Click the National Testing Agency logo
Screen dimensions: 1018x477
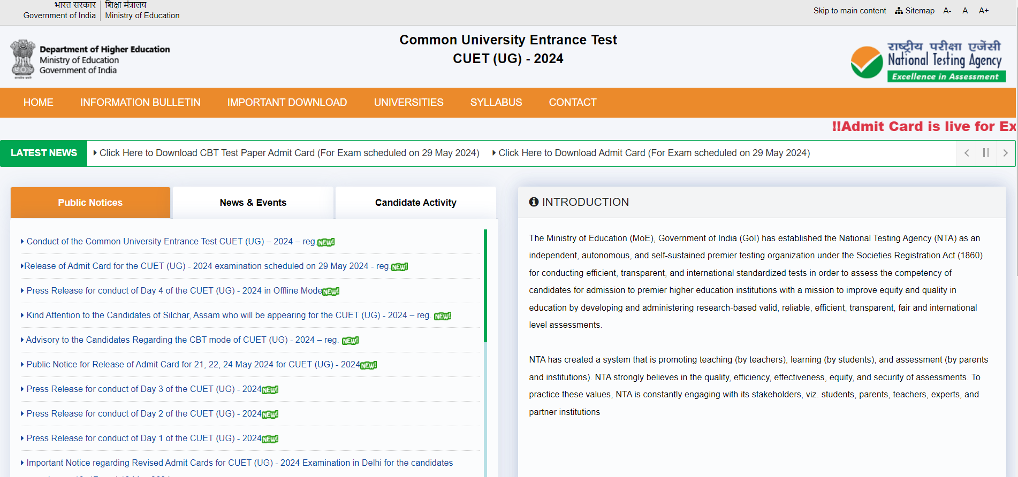pyautogui.click(x=928, y=61)
